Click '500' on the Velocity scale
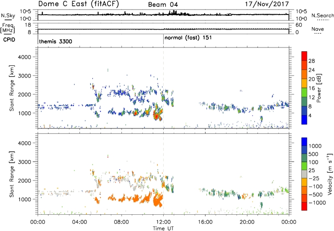The height and width of the screenshot is (231, 334). tap(314, 154)
